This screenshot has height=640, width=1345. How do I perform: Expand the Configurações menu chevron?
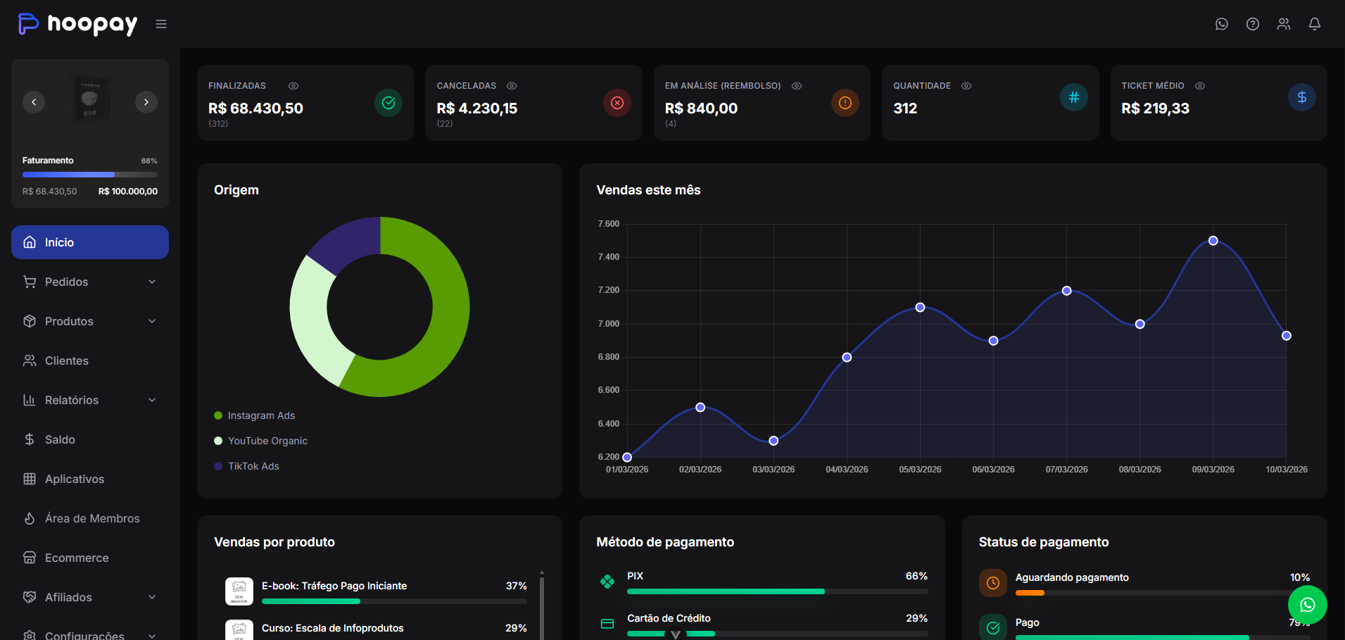pyautogui.click(x=152, y=636)
